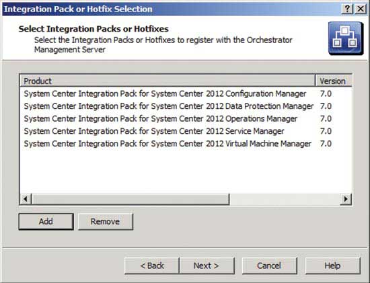Click the Remove button
Image resolution: width=370 pixels, height=283 pixels.
coord(105,221)
